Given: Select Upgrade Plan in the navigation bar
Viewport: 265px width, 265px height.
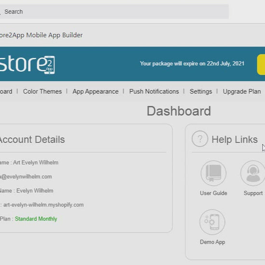Looking at the screenshot, I should [242, 92].
